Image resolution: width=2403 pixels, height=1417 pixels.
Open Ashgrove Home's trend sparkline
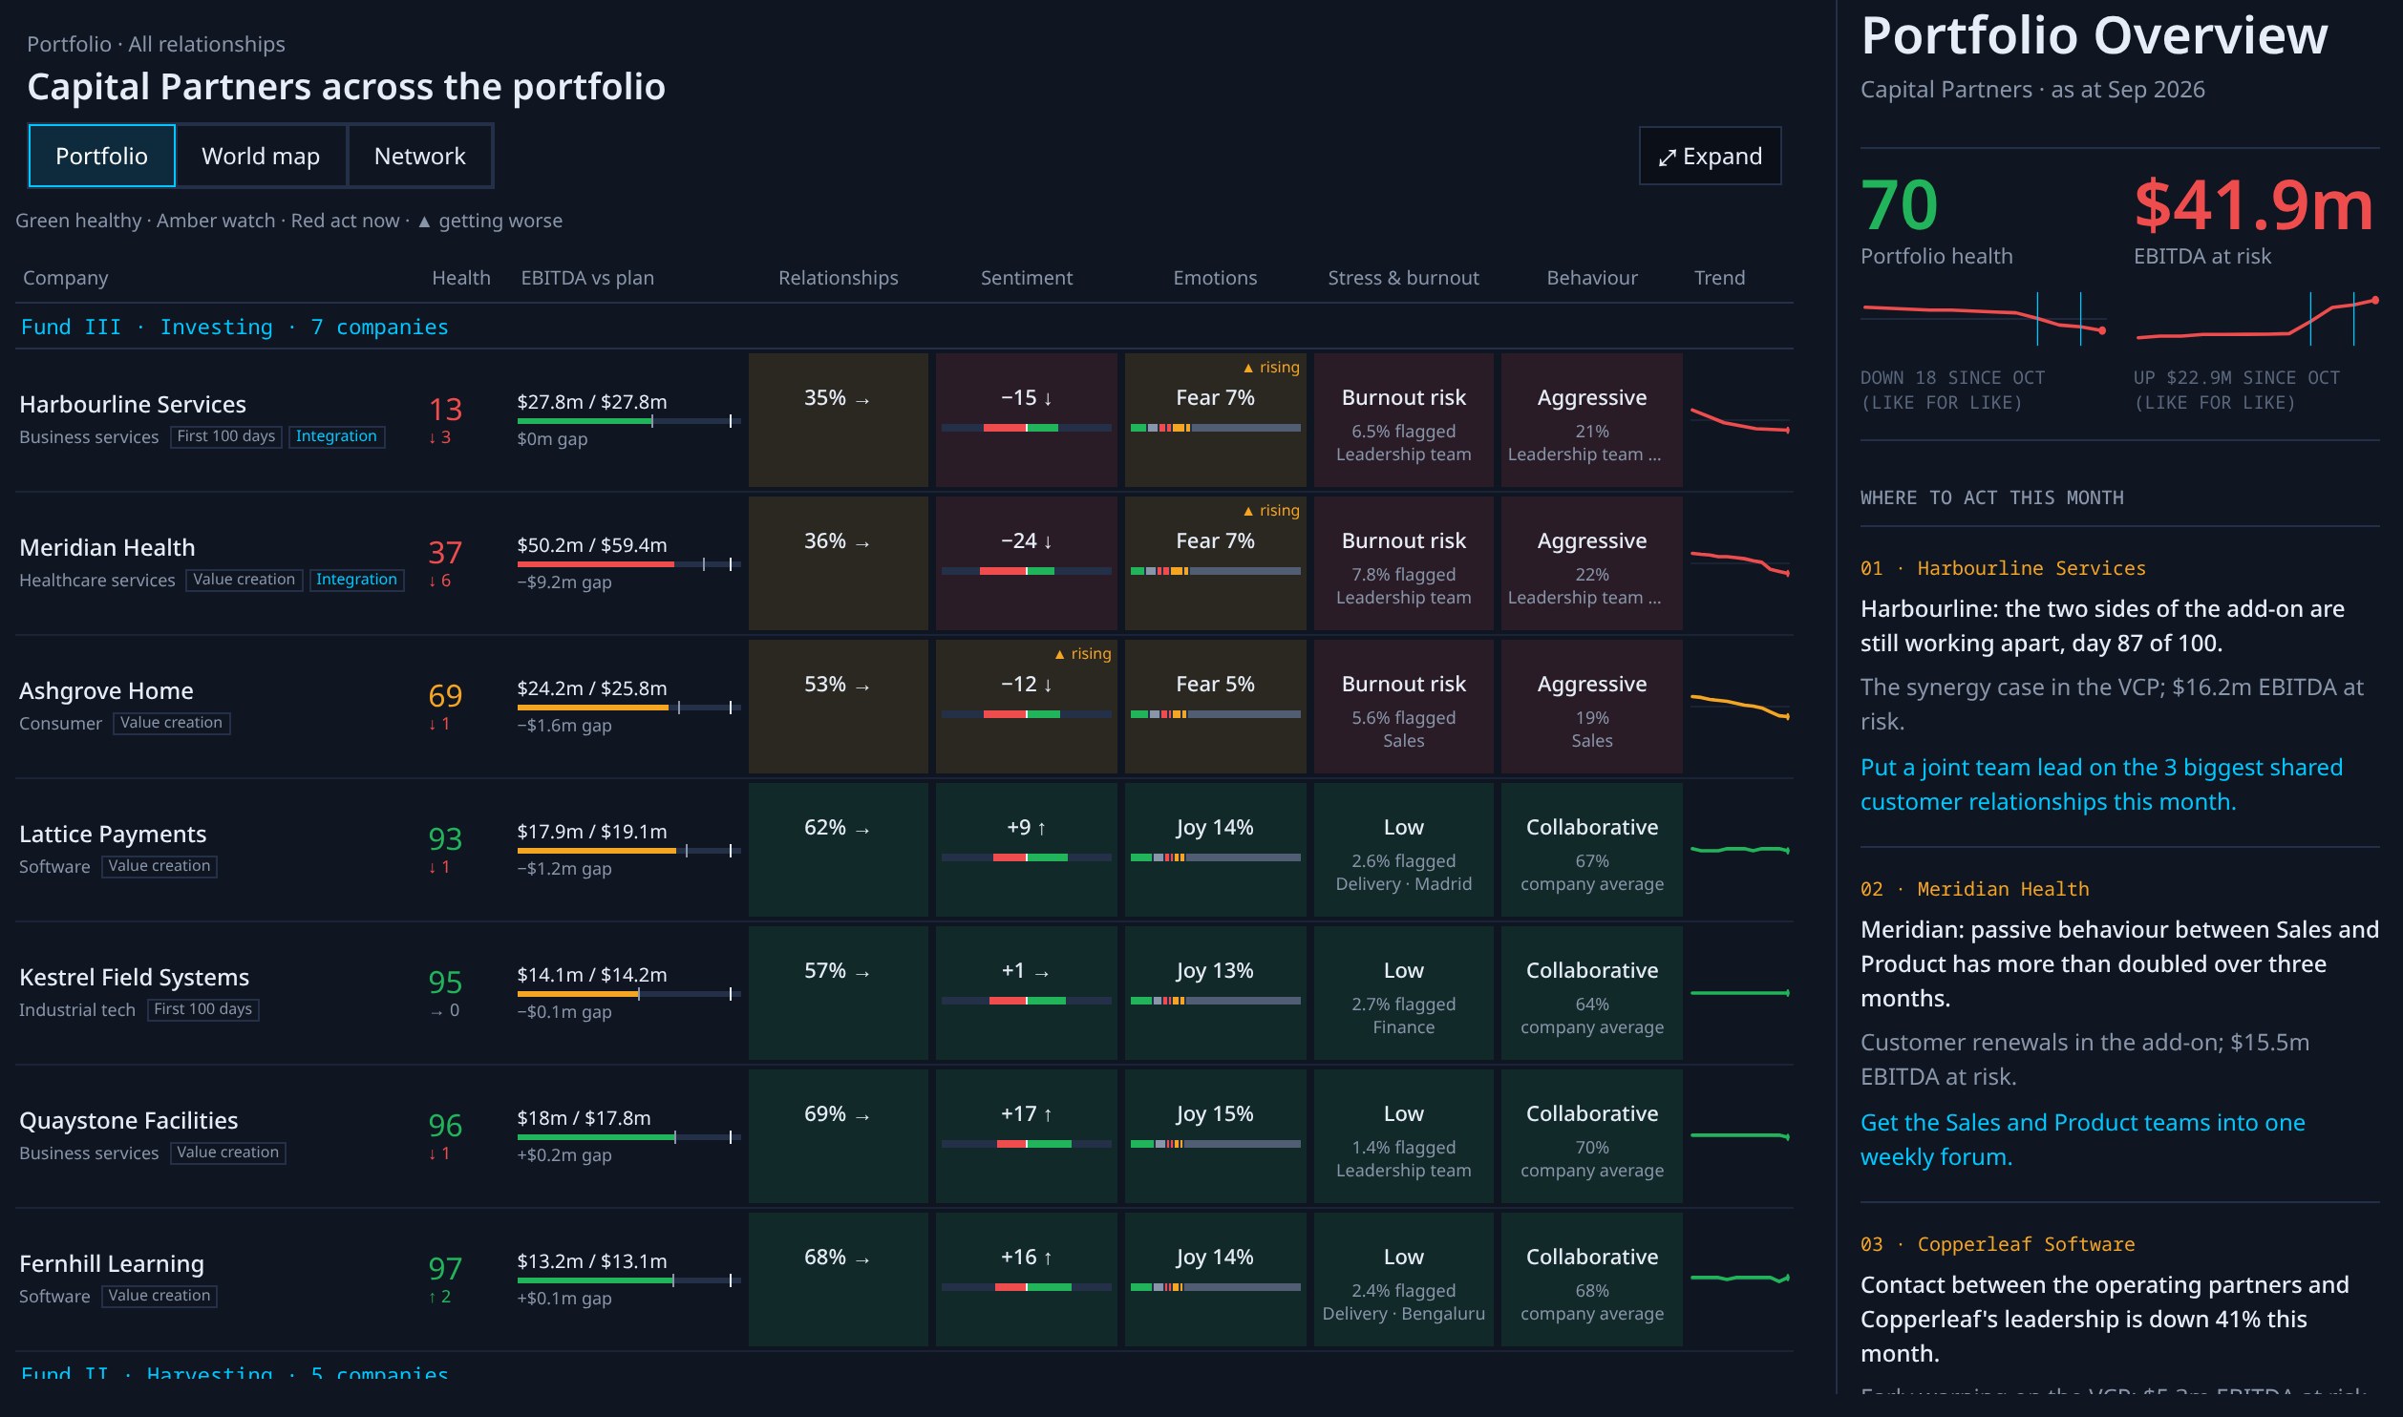(1739, 707)
